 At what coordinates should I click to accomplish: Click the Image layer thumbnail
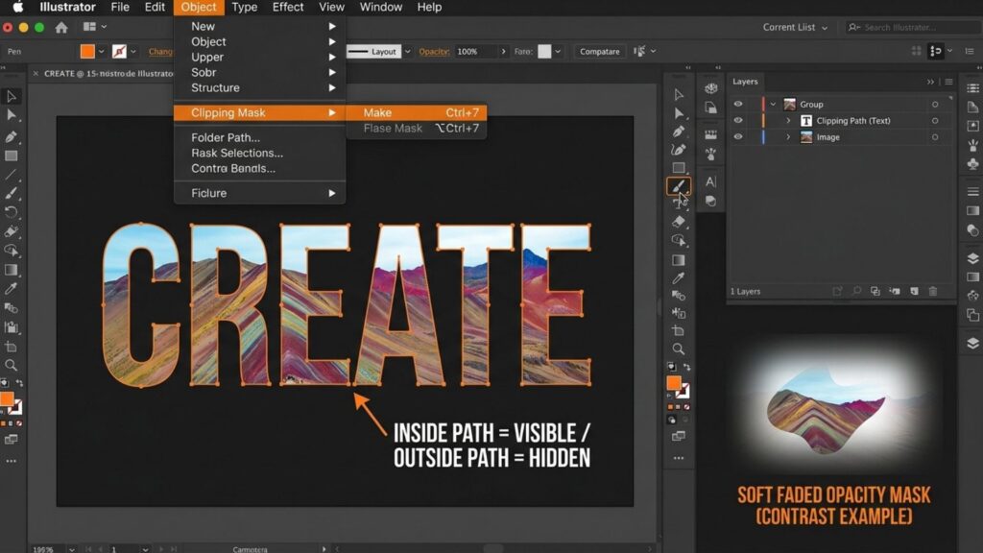pyautogui.click(x=806, y=136)
